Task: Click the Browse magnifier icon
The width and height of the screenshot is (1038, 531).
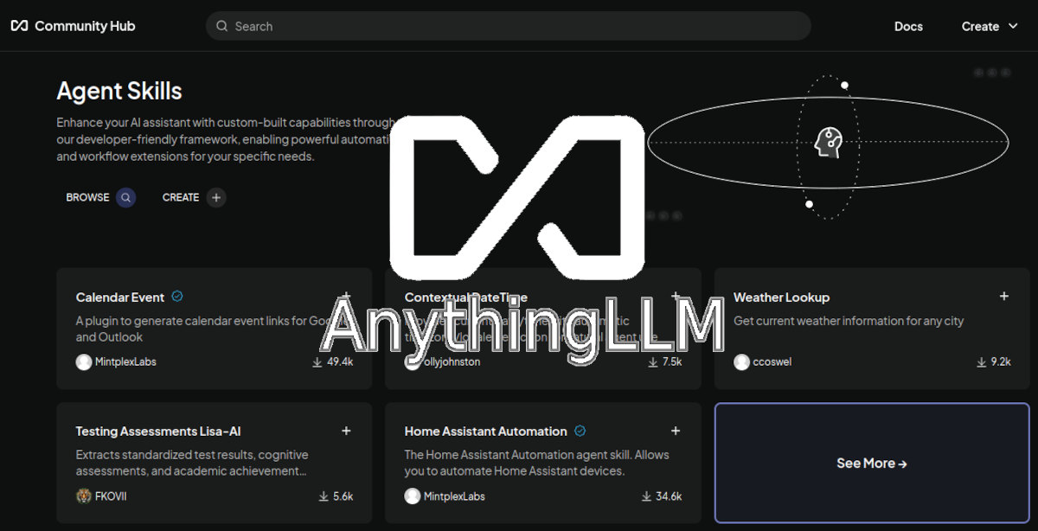Action: click(x=125, y=197)
